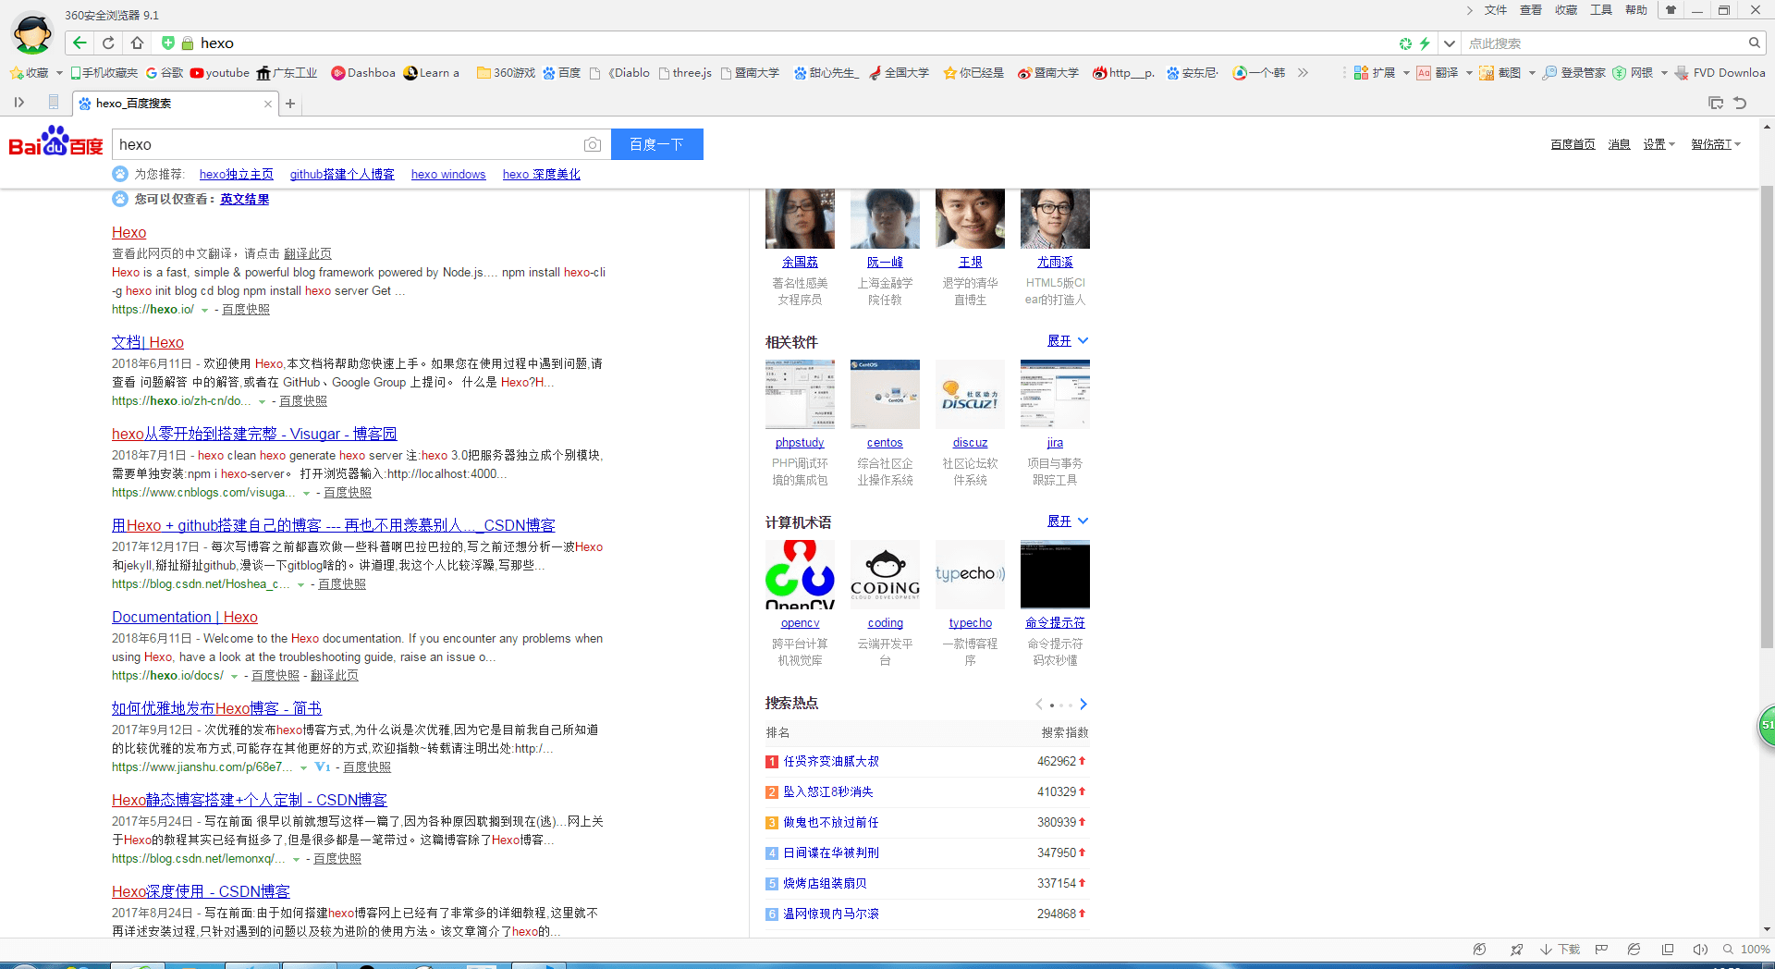Expand the 翻译 dropdown arrow
The image size is (1775, 969).
click(x=1469, y=73)
